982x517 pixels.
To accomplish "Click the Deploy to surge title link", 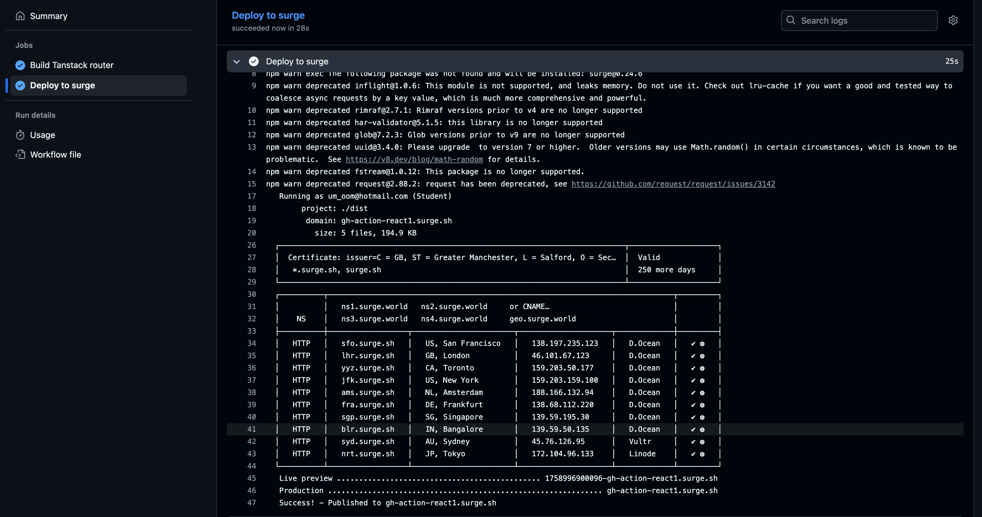I will (268, 15).
